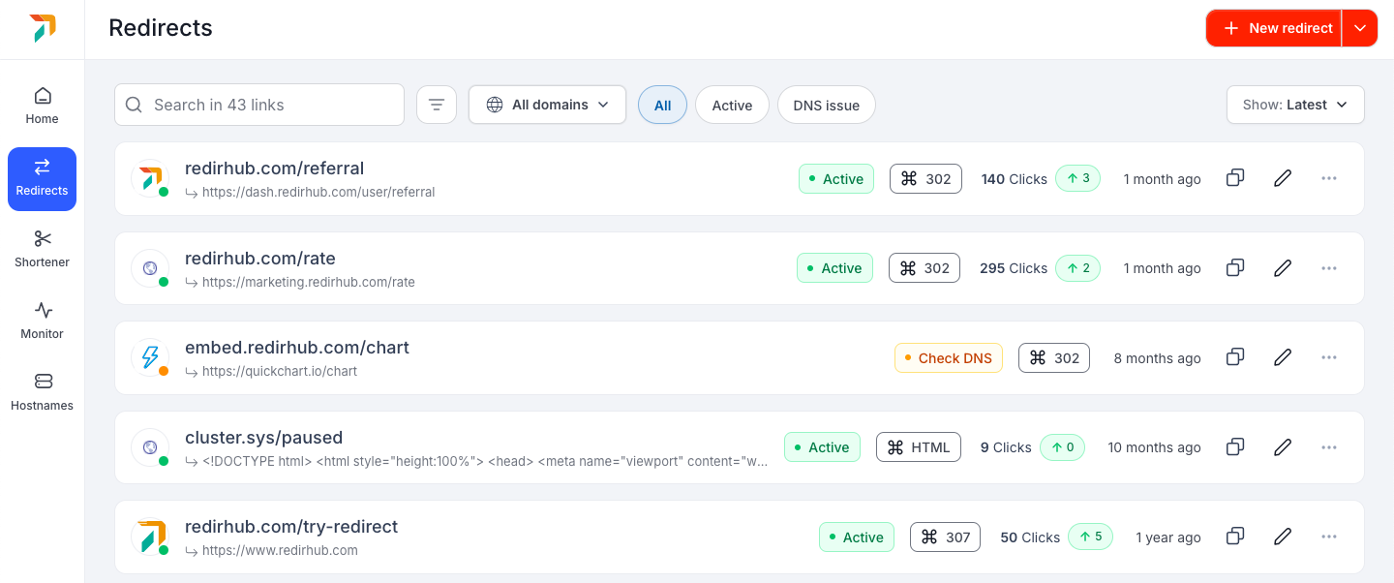Open the New redirect dropdown arrow
Image resolution: width=1394 pixels, height=583 pixels.
[x=1359, y=28]
